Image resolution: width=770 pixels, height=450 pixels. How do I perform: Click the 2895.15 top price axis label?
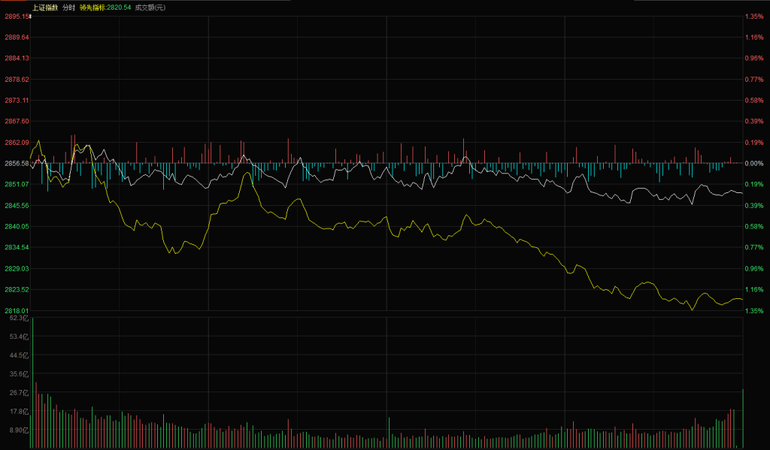tap(16, 16)
